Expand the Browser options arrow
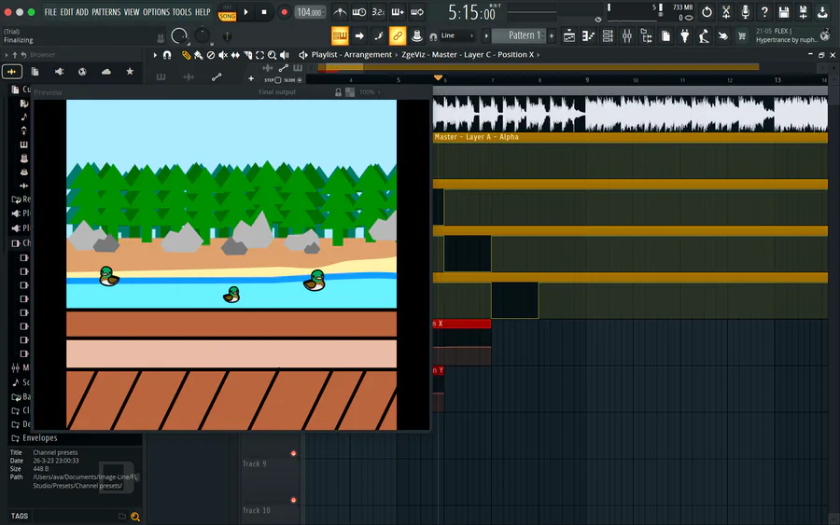The image size is (840, 525). [x=7, y=55]
